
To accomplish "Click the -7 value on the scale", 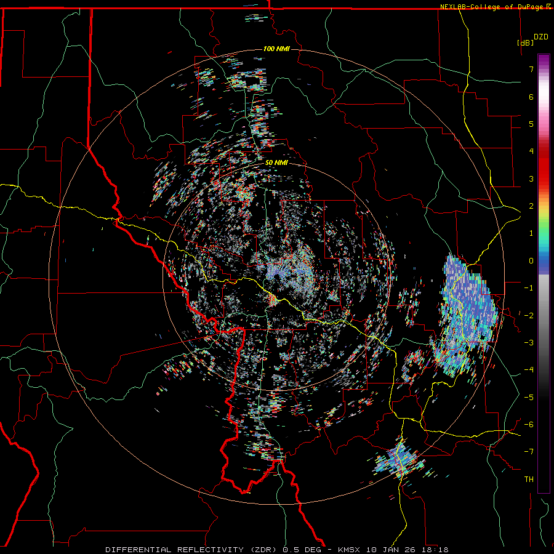I will pos(529,452).
